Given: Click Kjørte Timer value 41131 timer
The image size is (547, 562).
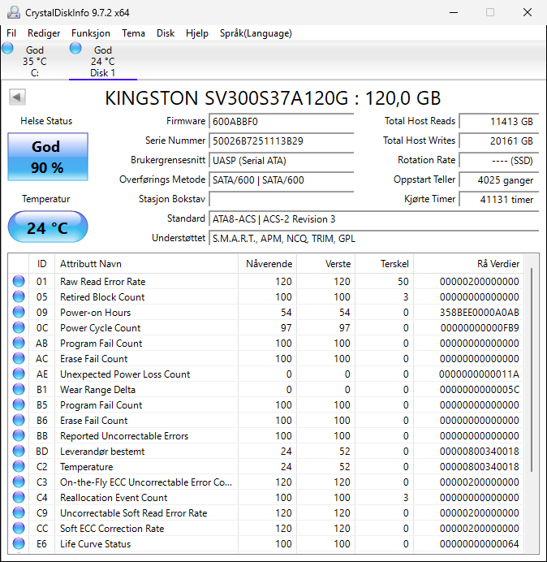Looking at the screenshot, I should tap(498, 199).
